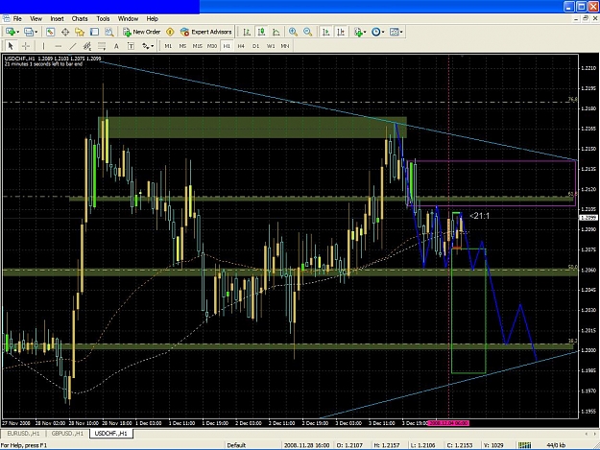Zoom out on the chart
600x450 pixels.
(x=307, y=32)
